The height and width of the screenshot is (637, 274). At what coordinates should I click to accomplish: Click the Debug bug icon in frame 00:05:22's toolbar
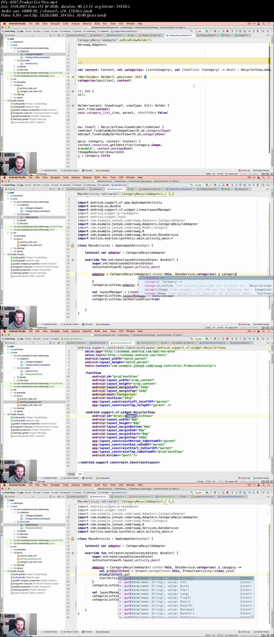pos(215,185)
